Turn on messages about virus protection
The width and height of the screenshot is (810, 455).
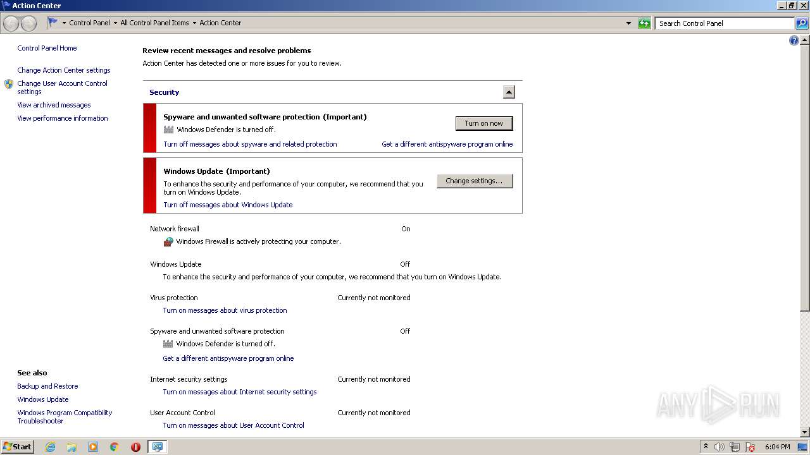(x=225, y=310)
